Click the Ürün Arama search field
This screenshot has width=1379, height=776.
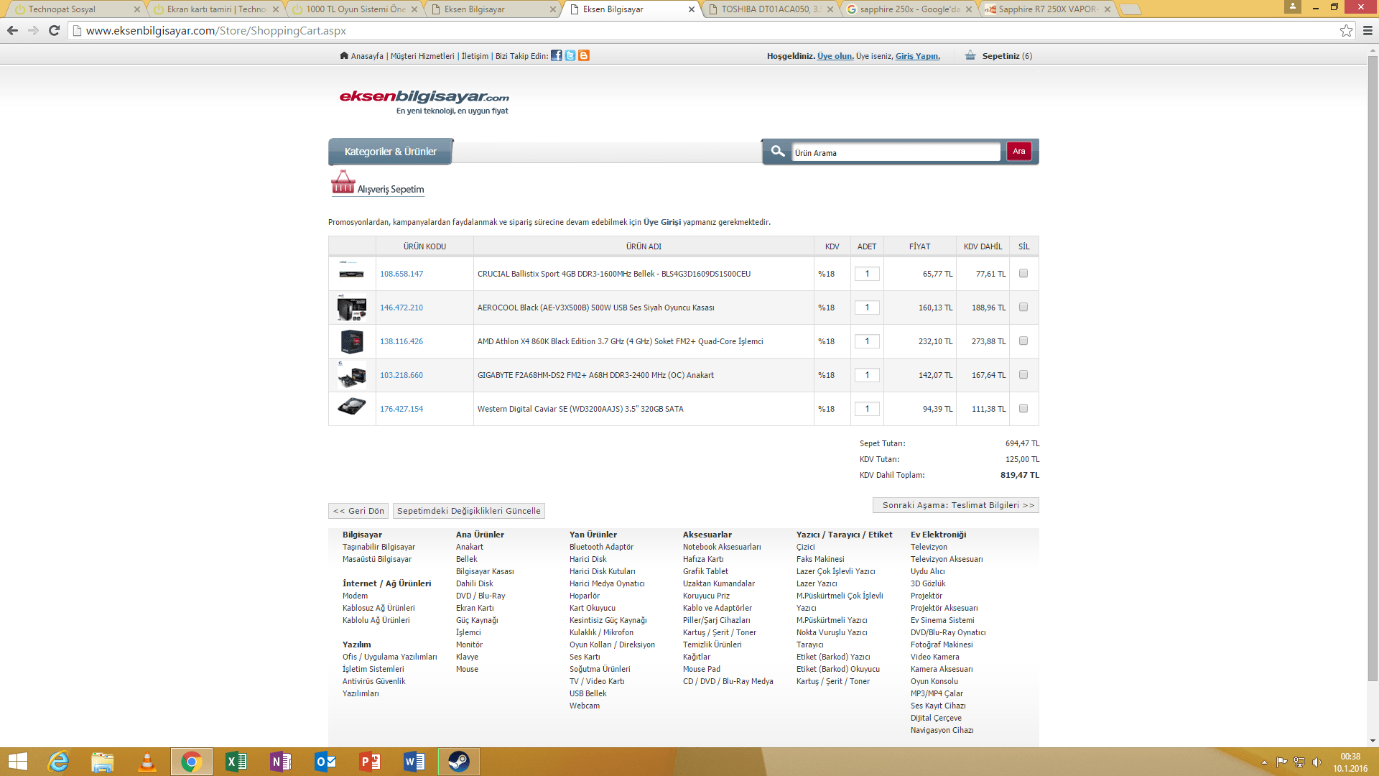tap(895, 152)
